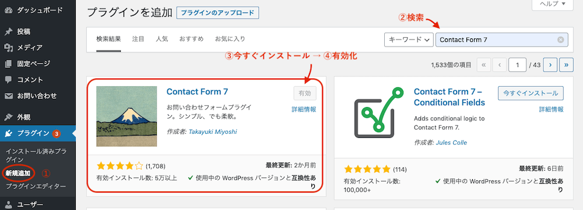
Task: Go to first page of results
Action: coord(483,65)
